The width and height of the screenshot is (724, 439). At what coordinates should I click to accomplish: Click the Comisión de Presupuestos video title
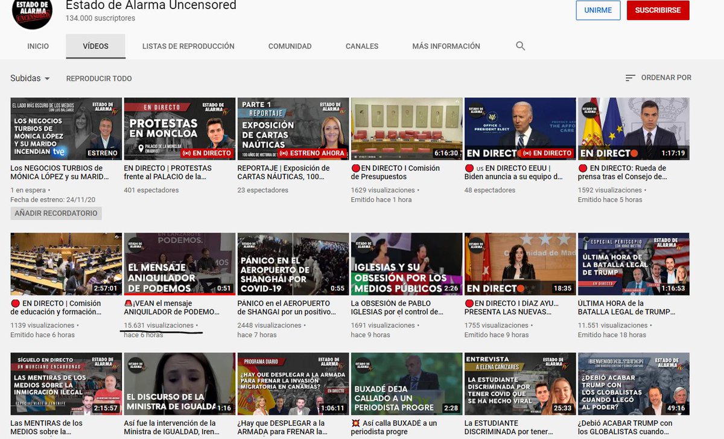(x=396, y=172)
